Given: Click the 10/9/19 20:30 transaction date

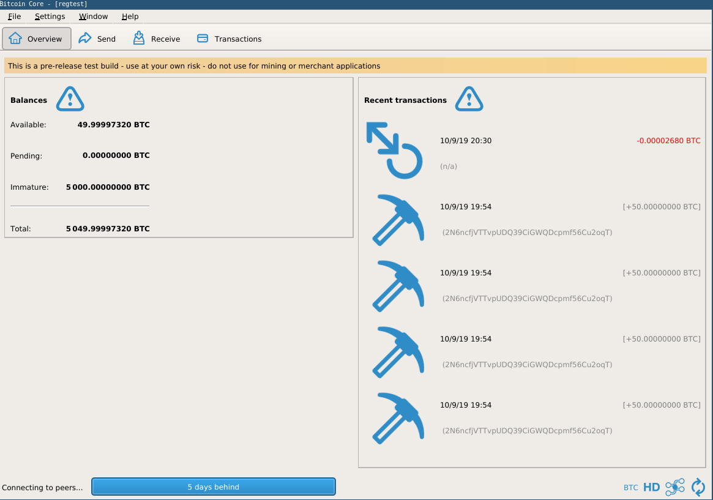Looking at the screenshot, I should [x=466, y=141].
